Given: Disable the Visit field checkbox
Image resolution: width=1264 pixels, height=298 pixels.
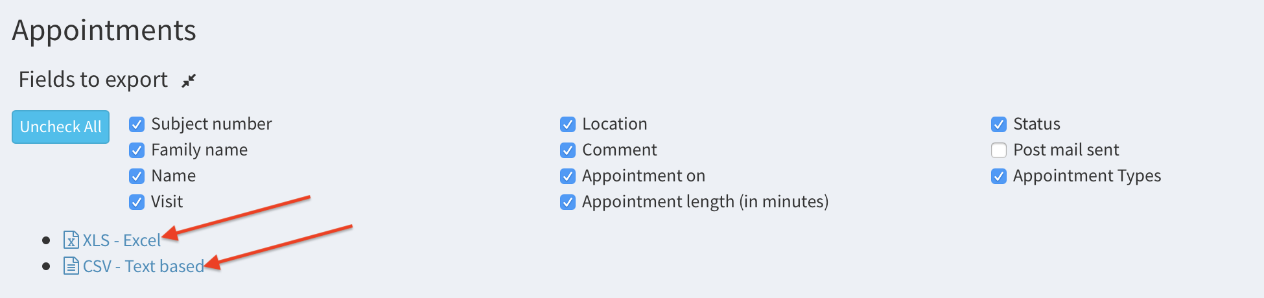Looking at the screenshot, I should tap(137, 202).
